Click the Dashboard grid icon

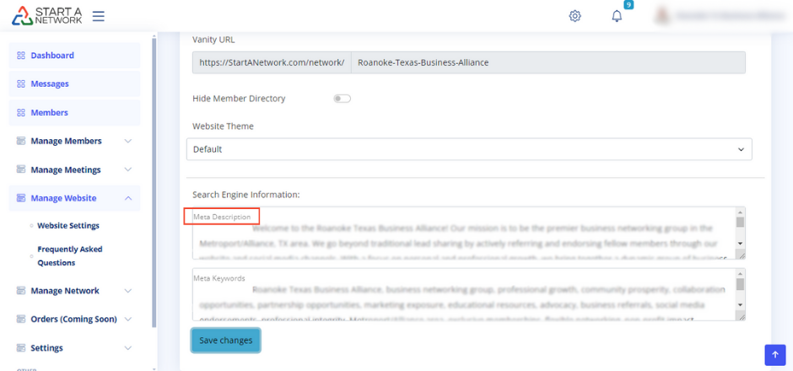[21, 56]
